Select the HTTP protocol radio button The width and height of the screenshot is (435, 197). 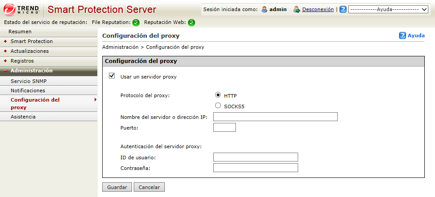coord(218,95)
